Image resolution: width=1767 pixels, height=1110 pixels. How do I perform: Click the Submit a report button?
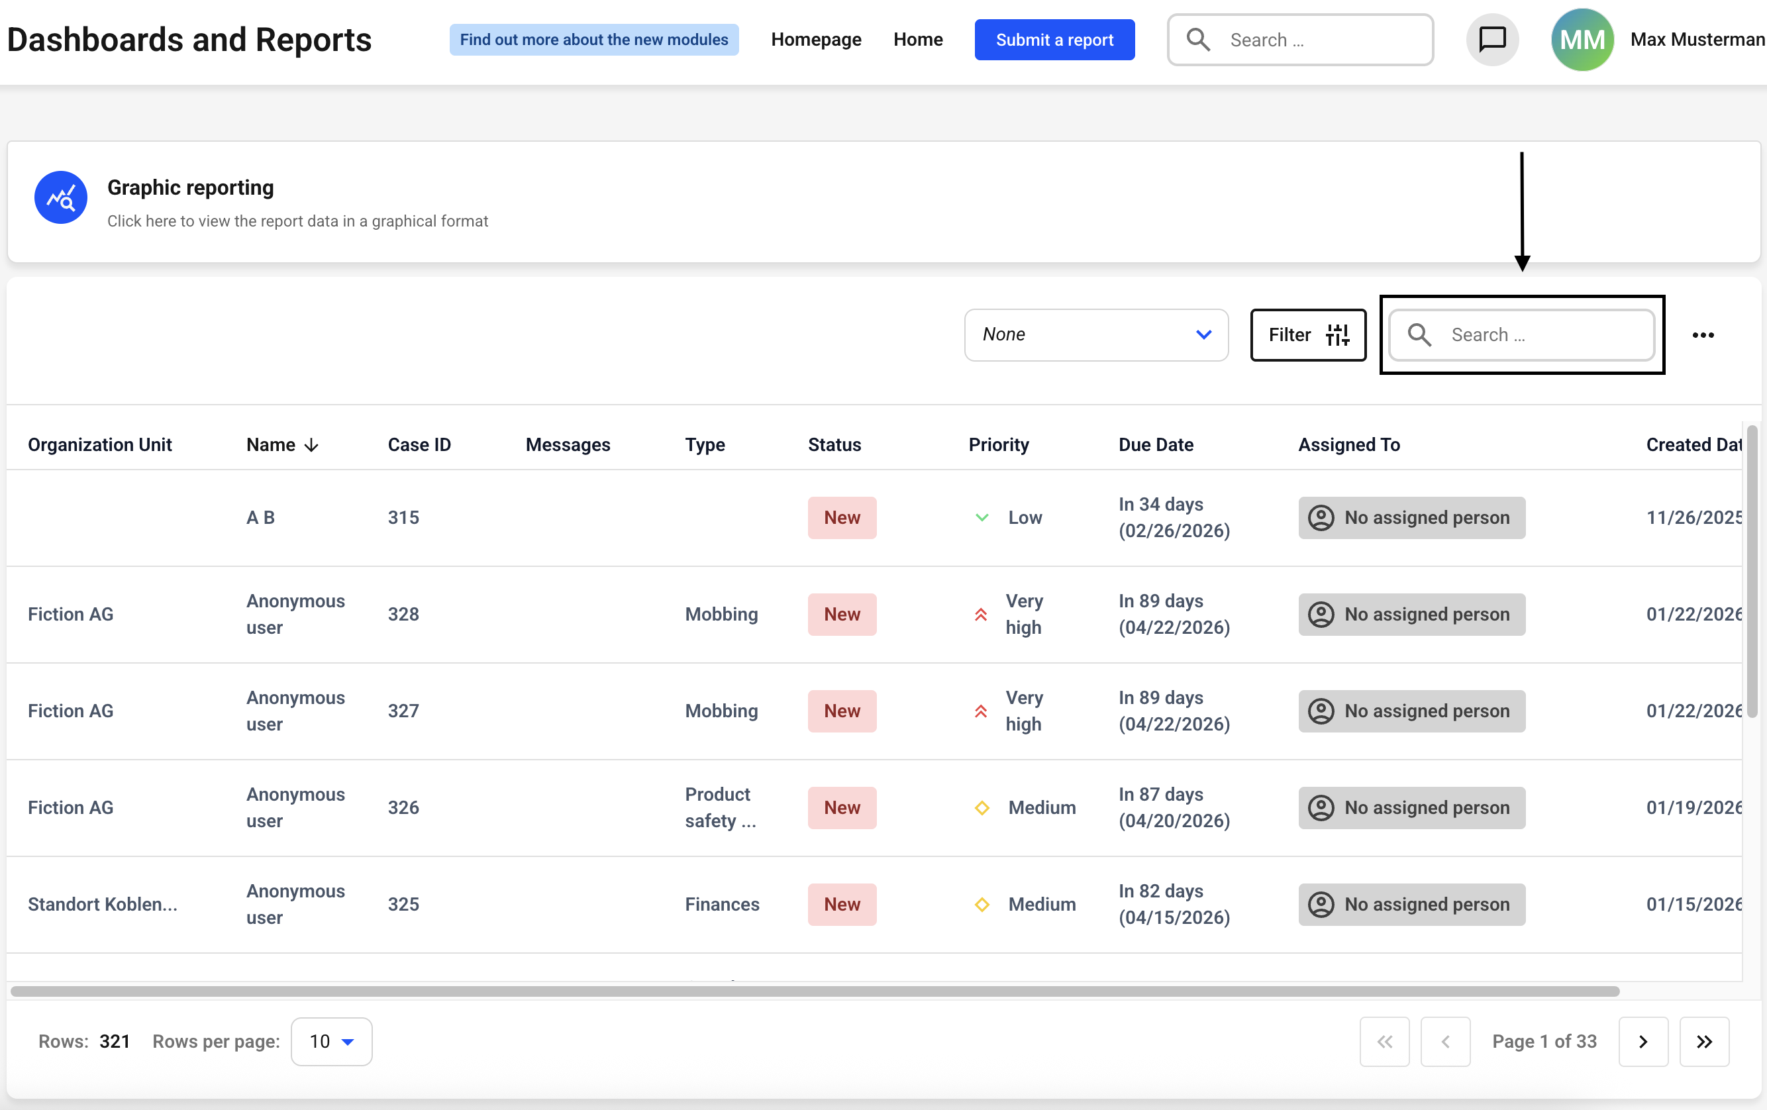pos(1054,40)
